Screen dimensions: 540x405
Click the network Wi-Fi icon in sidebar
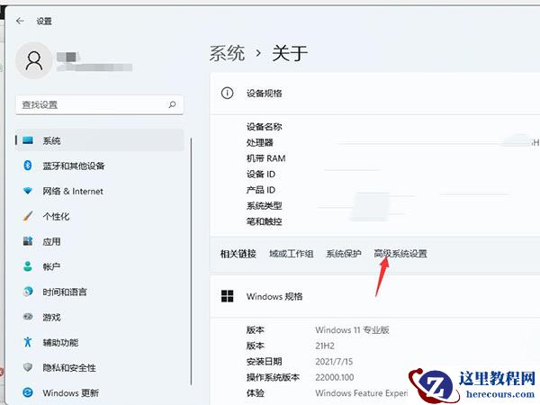(x=28, y=191)
